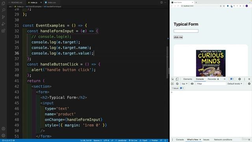The image size is (252, 142).
Task: Open the DevTools settings gear
Action: [239, 79]
